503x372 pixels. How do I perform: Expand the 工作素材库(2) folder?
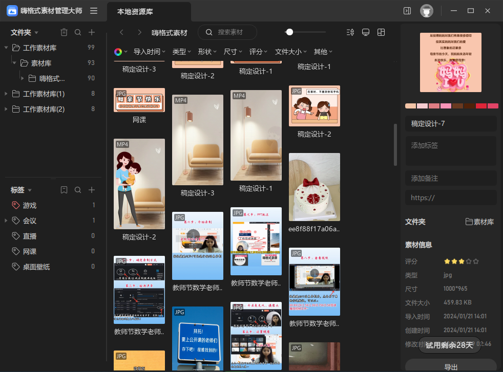(6, 109)
